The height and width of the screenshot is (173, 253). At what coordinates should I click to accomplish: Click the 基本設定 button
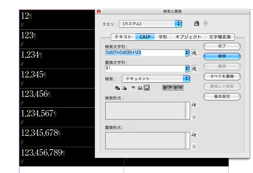coord(222,97)
